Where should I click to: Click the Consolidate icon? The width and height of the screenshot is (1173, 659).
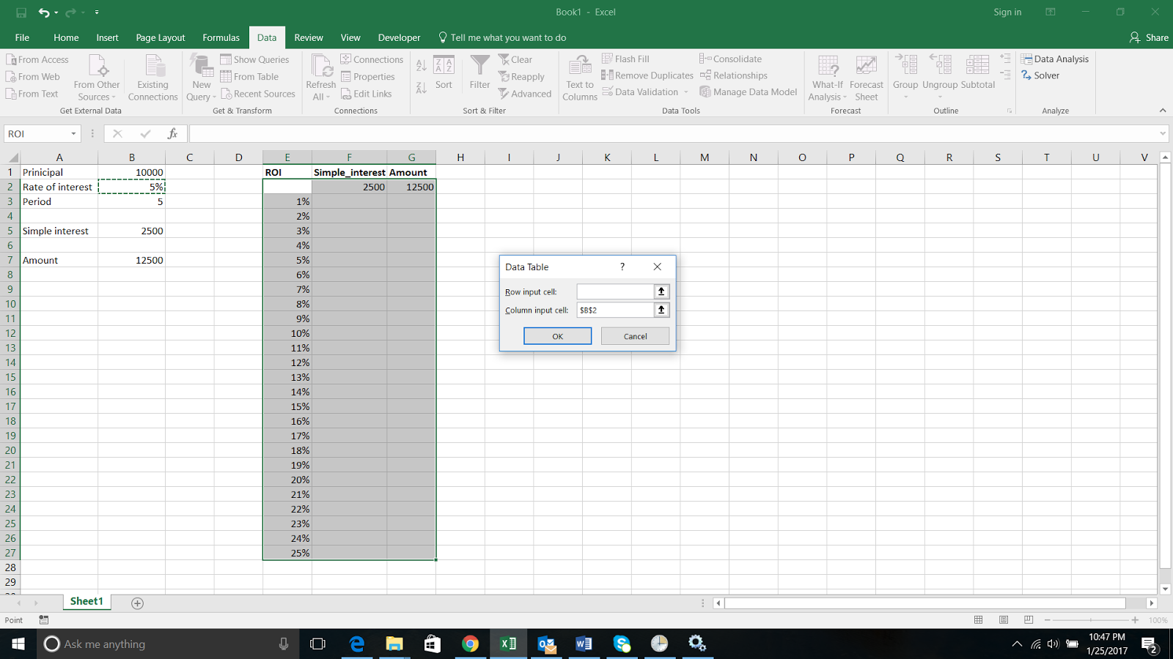pos(730,59)
